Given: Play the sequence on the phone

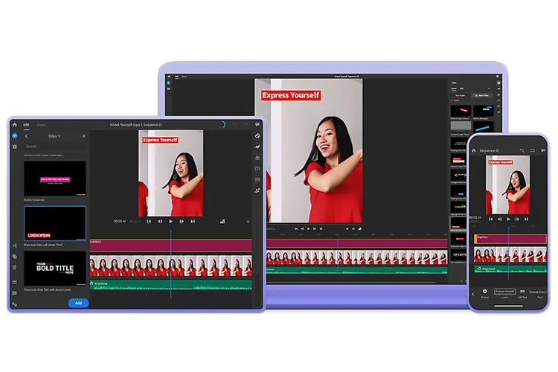Looking at the screenshot, I should click(x=508, y=219).
